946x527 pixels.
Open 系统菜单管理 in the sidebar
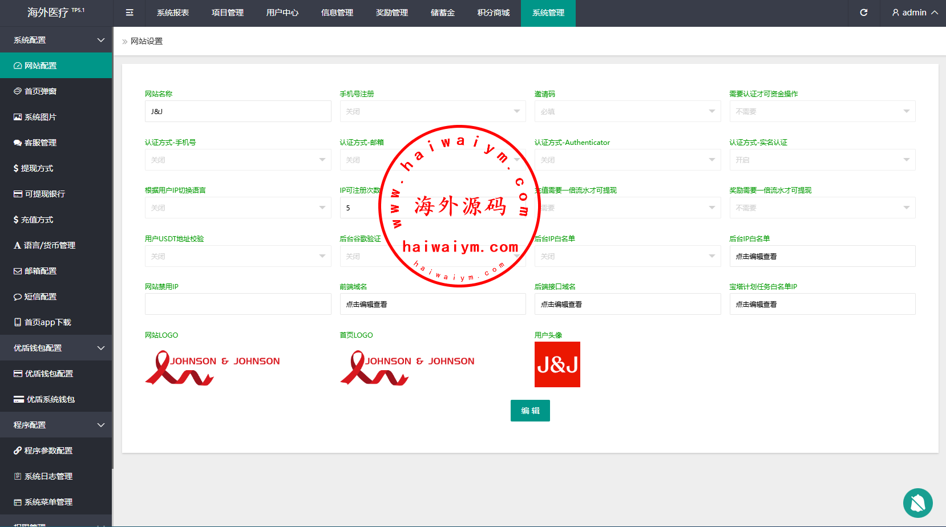click(56, 502)
